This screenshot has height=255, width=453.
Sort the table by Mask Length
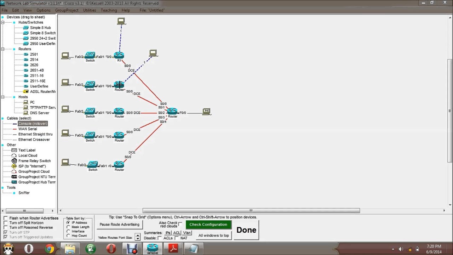68,227
